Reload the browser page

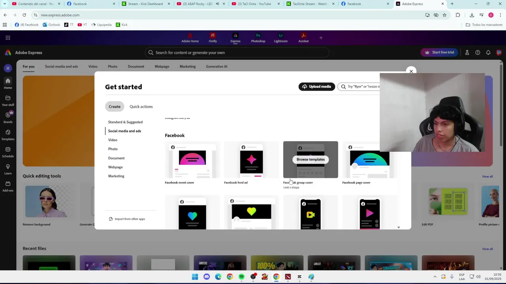click(24, 15)
